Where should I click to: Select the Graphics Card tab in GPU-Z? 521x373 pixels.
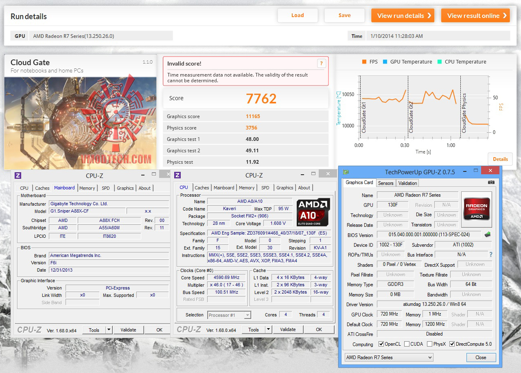(x=359, y=182)
